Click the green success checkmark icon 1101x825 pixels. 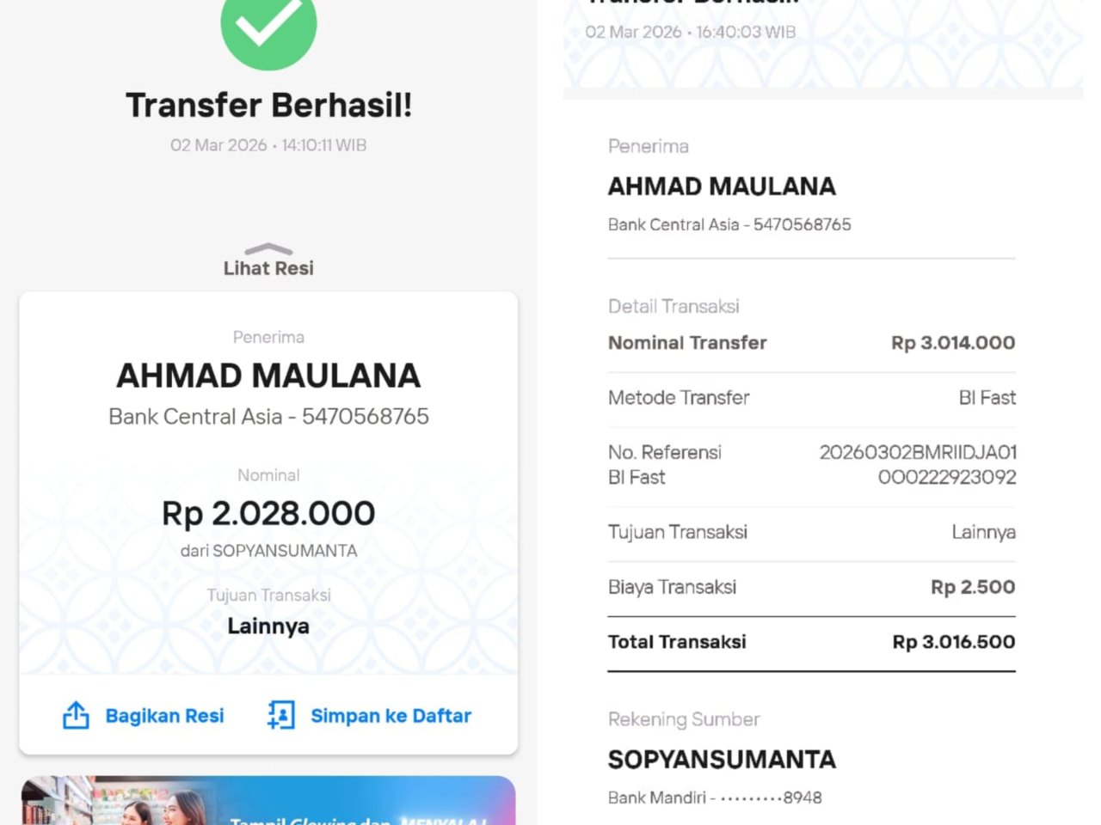pyautogui.click(x=268, y=24)
